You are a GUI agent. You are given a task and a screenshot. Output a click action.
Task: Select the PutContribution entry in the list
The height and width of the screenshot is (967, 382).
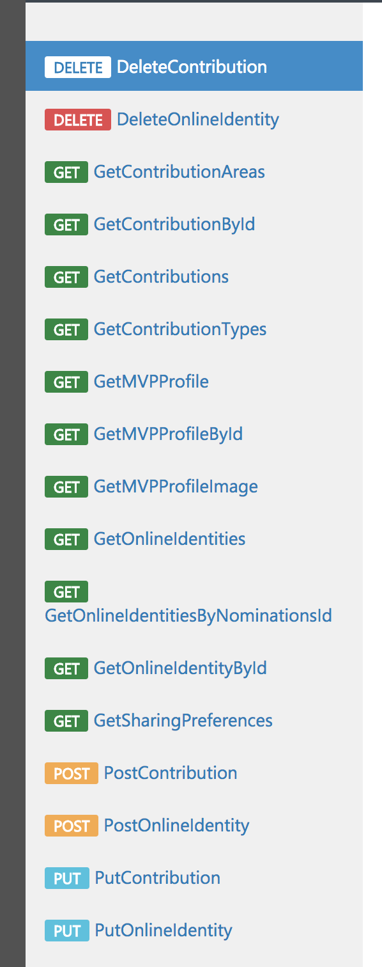point(157,877)
